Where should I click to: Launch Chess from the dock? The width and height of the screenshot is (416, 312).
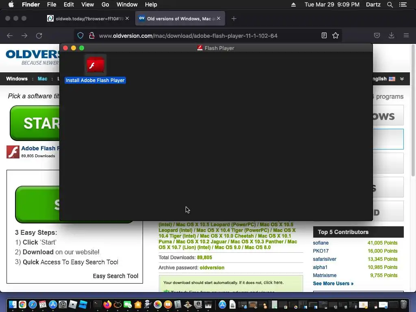(x=188, y=304)
